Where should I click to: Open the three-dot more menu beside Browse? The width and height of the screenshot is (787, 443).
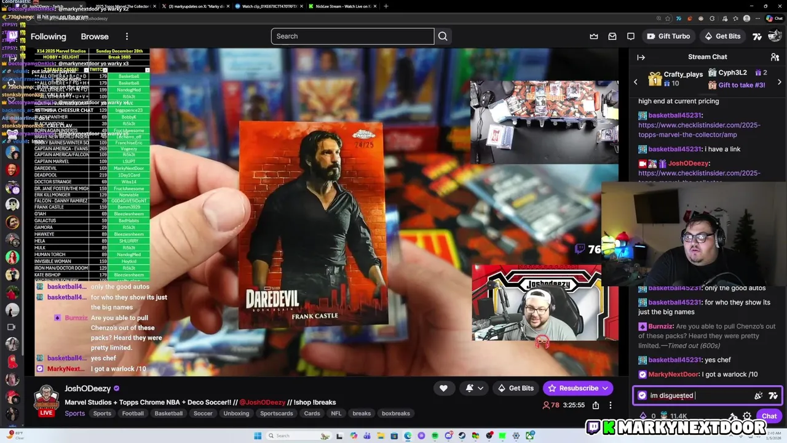tap(127, 36)
